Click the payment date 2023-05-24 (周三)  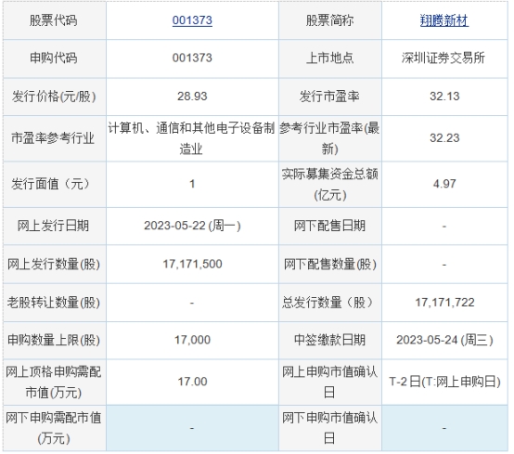click(x=444, y=340)
